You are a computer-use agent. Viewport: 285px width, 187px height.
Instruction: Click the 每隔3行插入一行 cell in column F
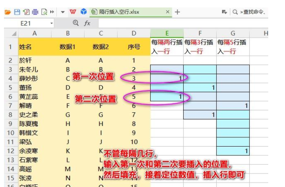click(x=200, y=47)
